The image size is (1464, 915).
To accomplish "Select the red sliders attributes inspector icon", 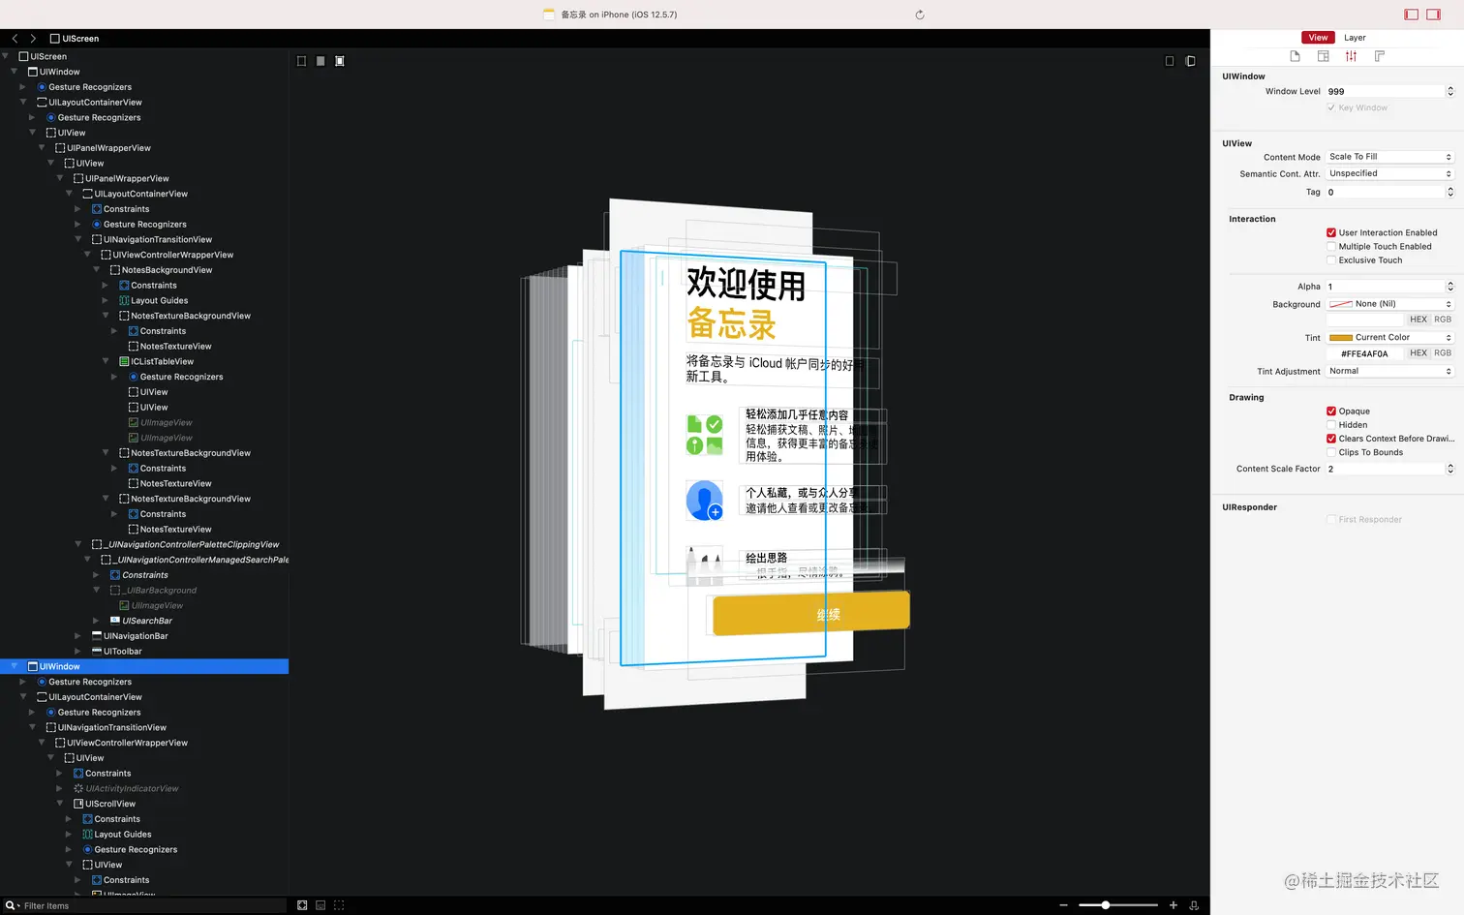I will click(x=1351, y=56).
